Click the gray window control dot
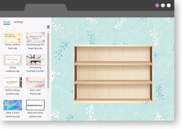Viewport: 182px width, 129px height. (163, 5)
